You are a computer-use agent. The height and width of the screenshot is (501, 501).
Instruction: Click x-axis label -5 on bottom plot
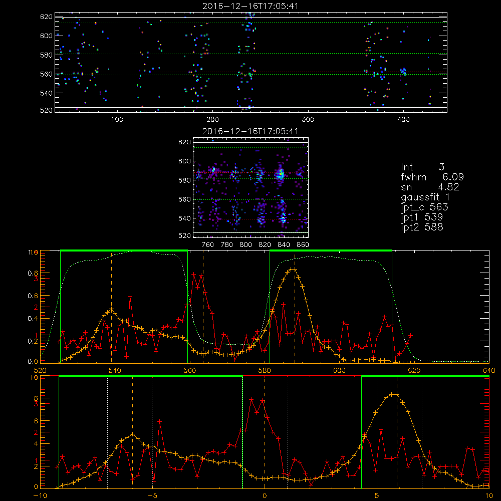point(153,496)
